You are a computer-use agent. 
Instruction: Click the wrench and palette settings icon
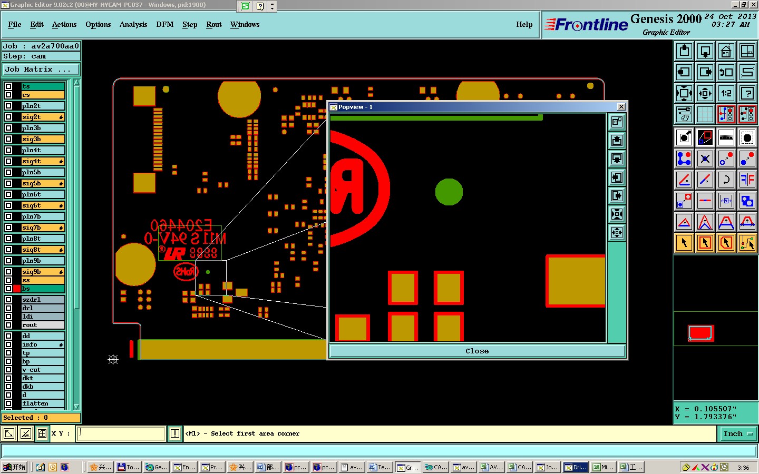(684, 114)
